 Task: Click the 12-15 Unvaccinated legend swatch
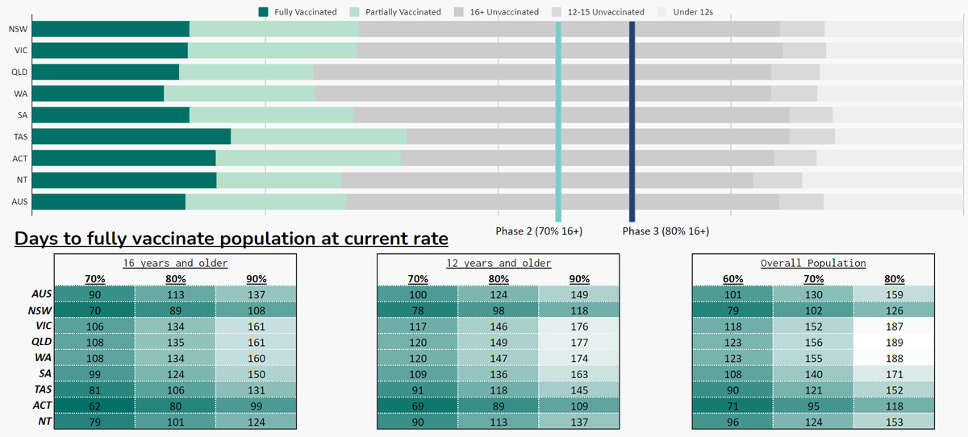tap(557, 12)
